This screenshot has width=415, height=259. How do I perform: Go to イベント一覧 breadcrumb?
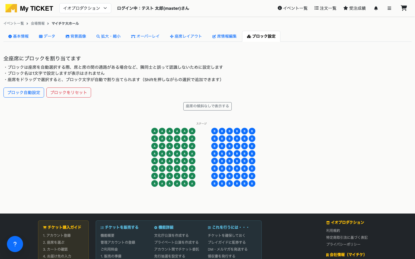(14, 24)
